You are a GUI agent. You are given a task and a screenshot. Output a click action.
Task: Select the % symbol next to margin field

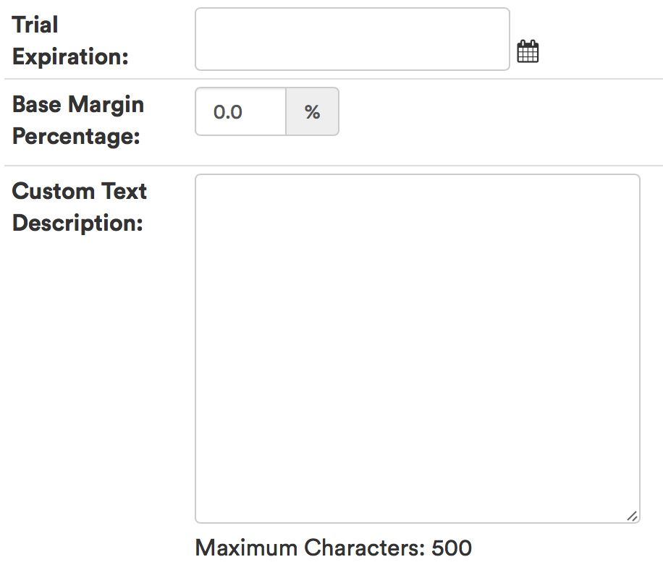click(312, 111)
